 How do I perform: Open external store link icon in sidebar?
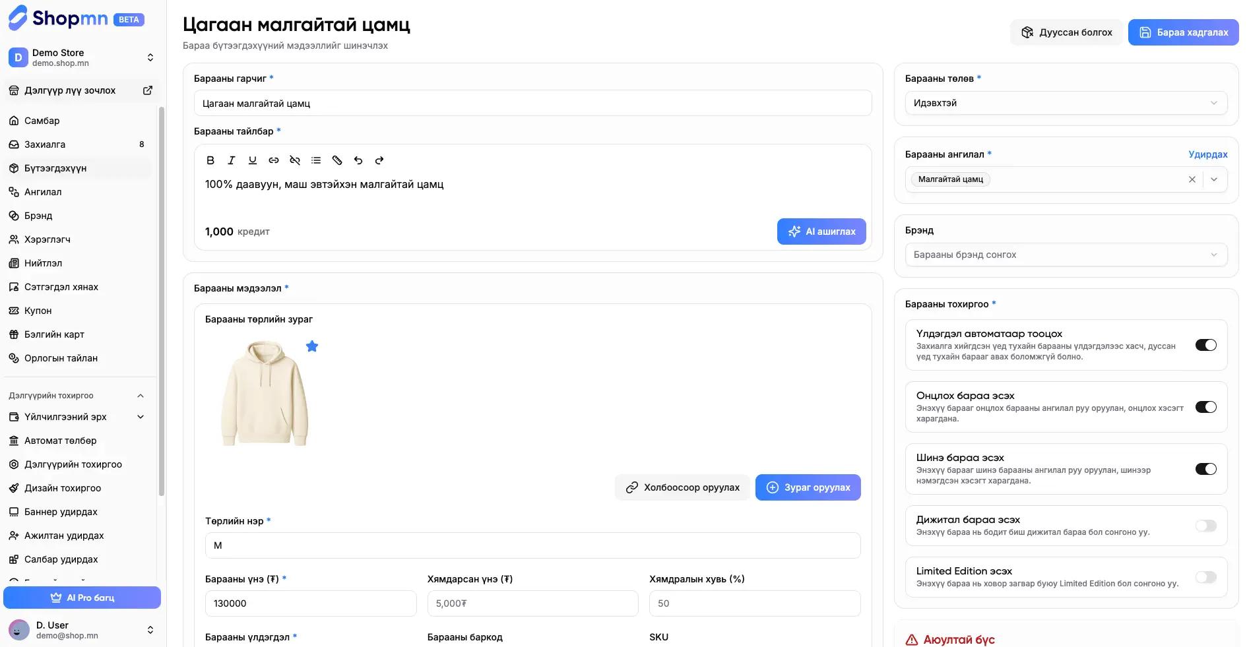148,90
